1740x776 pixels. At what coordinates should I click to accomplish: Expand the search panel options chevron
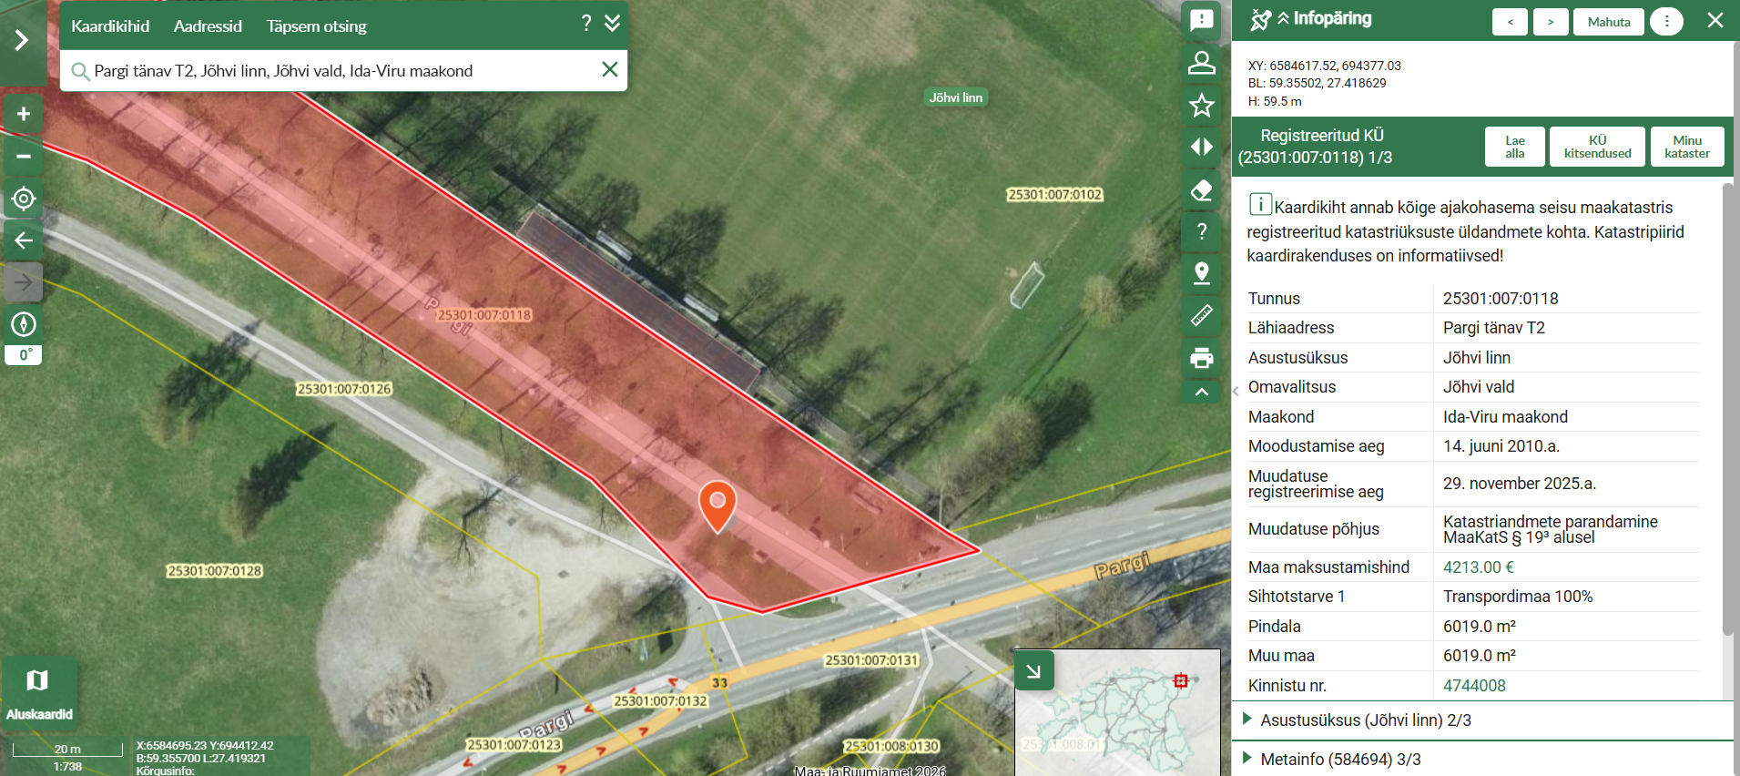click(x=613, y=24)
